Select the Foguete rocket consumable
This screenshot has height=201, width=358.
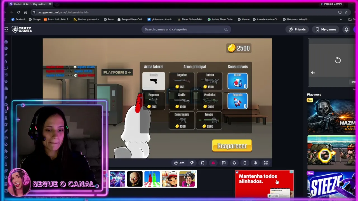(x=237, y=101)
